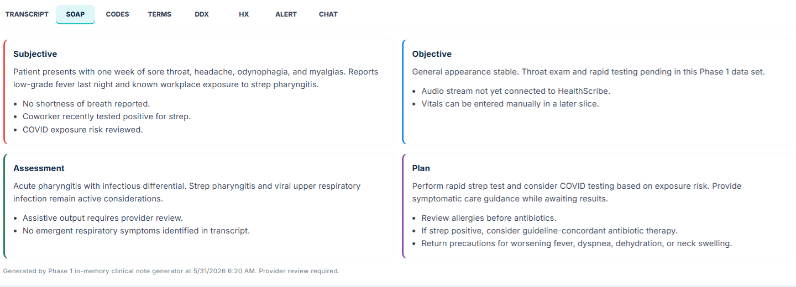796x287 pixels.
Task: Click the return precautions bullet in Plan
Action: (577, 243)
